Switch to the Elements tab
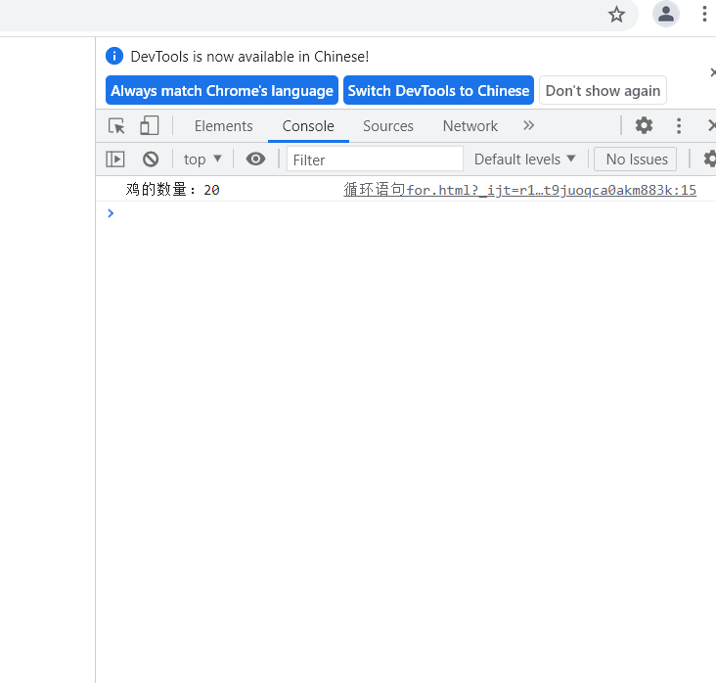This screenshot has width=716, height=683. point(223,126)
